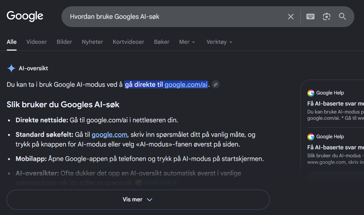Click the 'AI-oversikter:' bullet label
Viewport: 364px width, 215px height.
tap(37, 173)
